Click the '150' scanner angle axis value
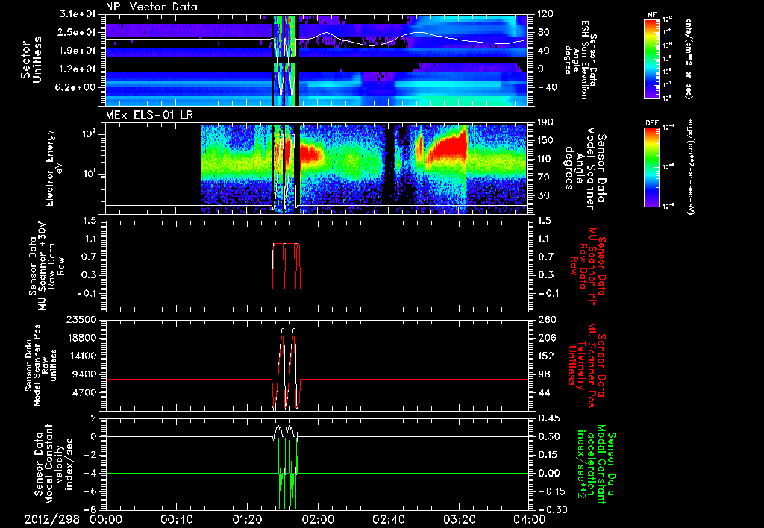The height and width of the screenshot is (528, 764). [x=545, y=141]
